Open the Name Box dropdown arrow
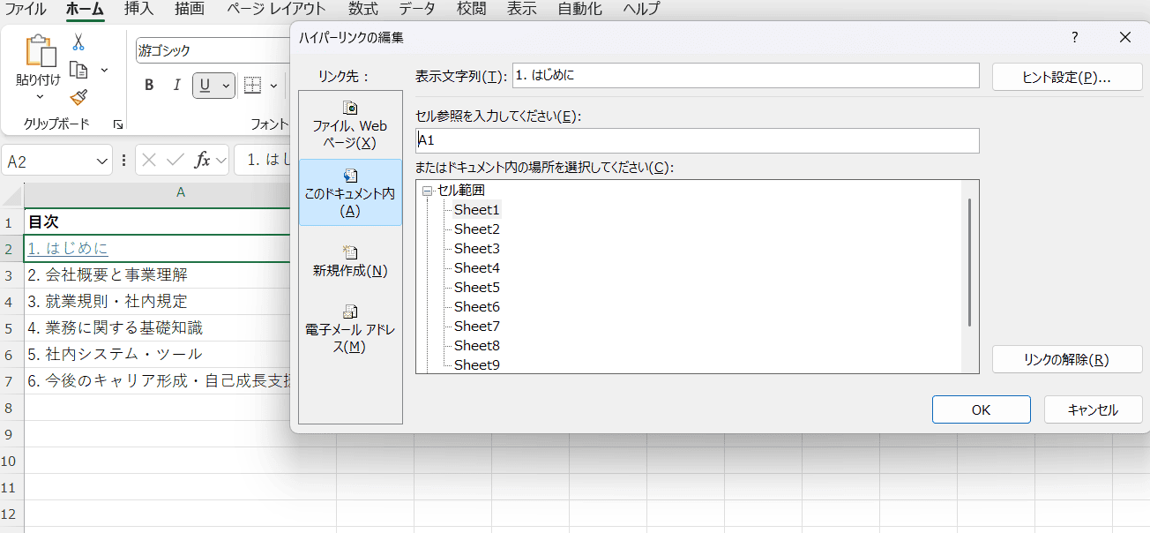1150x533 pixels. coord(101,161)
